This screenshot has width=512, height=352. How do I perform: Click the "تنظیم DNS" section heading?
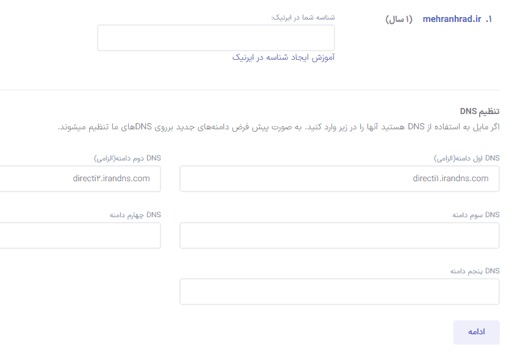(480, 110)
